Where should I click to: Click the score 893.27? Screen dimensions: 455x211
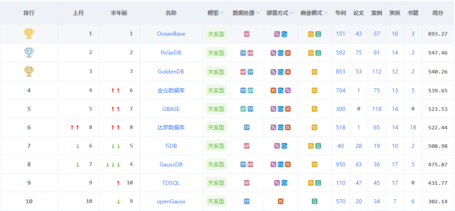[438, 34]
